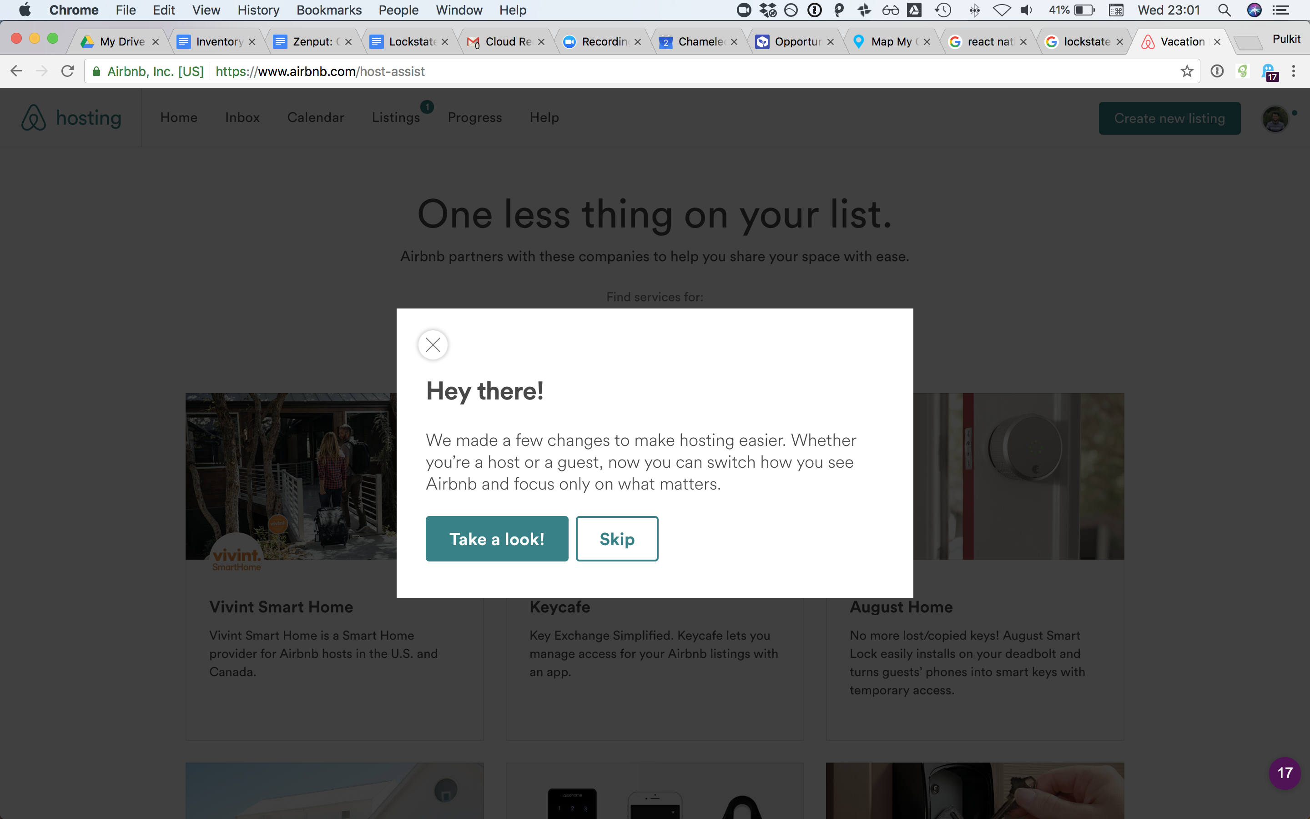The image size is (1310, 819).
Task: Click the Chrome history menu icon
Action: point(257,10)
